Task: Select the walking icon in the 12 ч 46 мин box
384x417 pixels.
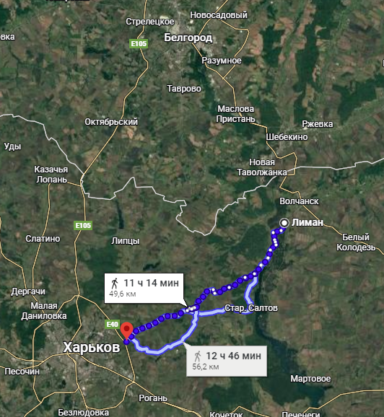Action: click(x=197, y=356)
